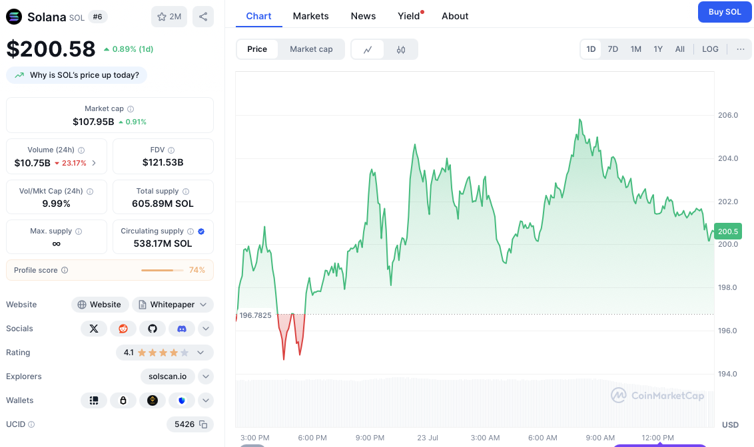Click the #6 rank badge
This screenshot has width=754, height=447.
point(98,17)
